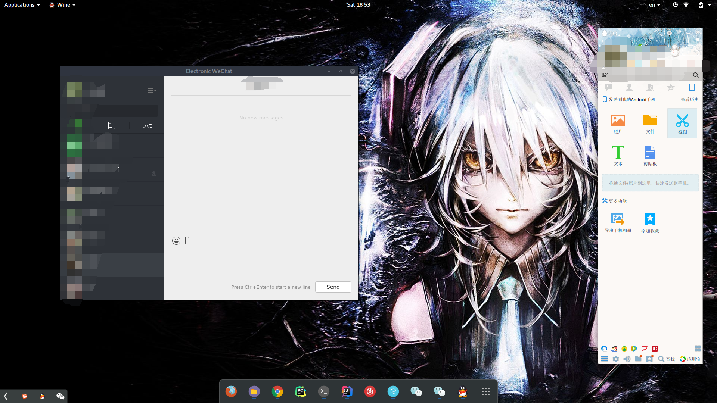The width and height of the screenshot is (717, 403).
Task: Click 发送到我的Android手机 label in QQ
Action: 632,100
